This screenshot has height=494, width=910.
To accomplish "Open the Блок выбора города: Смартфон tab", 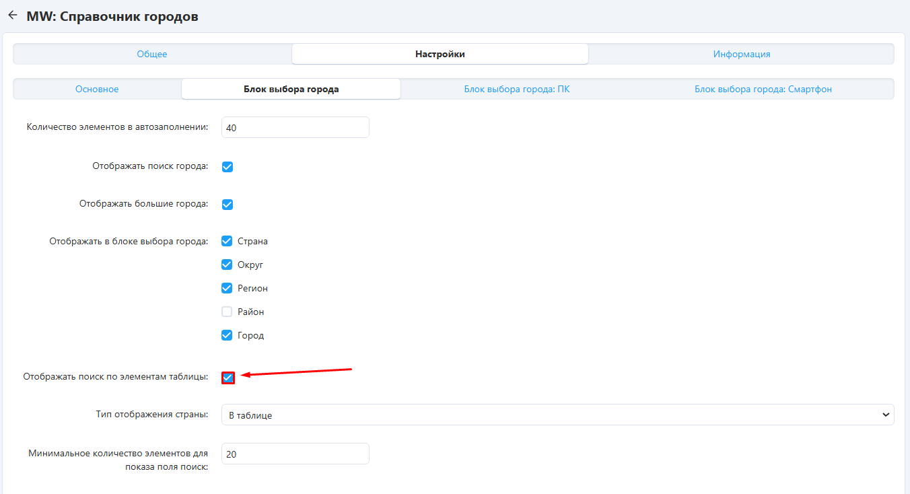I will click(x=763, y=89).
